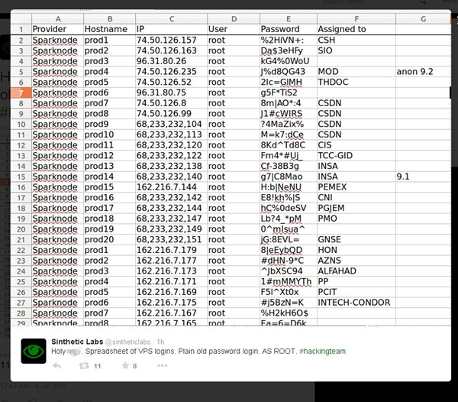
Task: Favorite the tweet with the star icon
Action: pos(125,365)
